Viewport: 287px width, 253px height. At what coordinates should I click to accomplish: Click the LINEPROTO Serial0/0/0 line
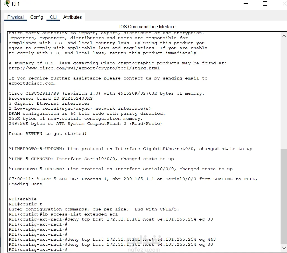pyautogui.click(x=121, y=169)
